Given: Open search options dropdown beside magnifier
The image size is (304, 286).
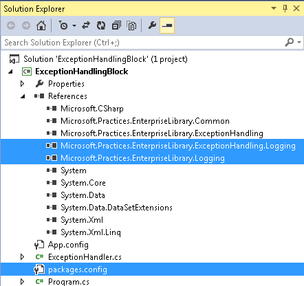Looking at the screenshot, I should [x=299, y=43].
